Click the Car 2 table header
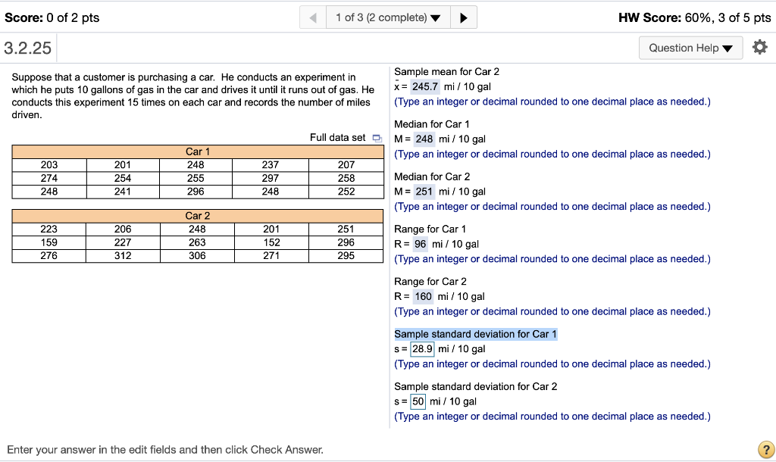The image size is (776, 462). tap(198, 216)
